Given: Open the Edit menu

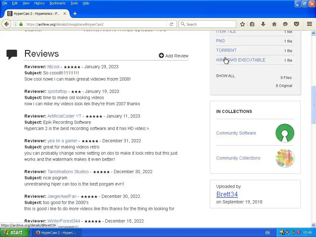Looking at the screenshot, I should pyautogui.click(x=15, y=3).
